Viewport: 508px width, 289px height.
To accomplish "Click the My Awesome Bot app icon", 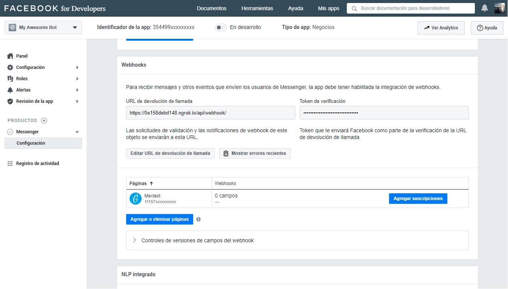I will tap(12, 28).
